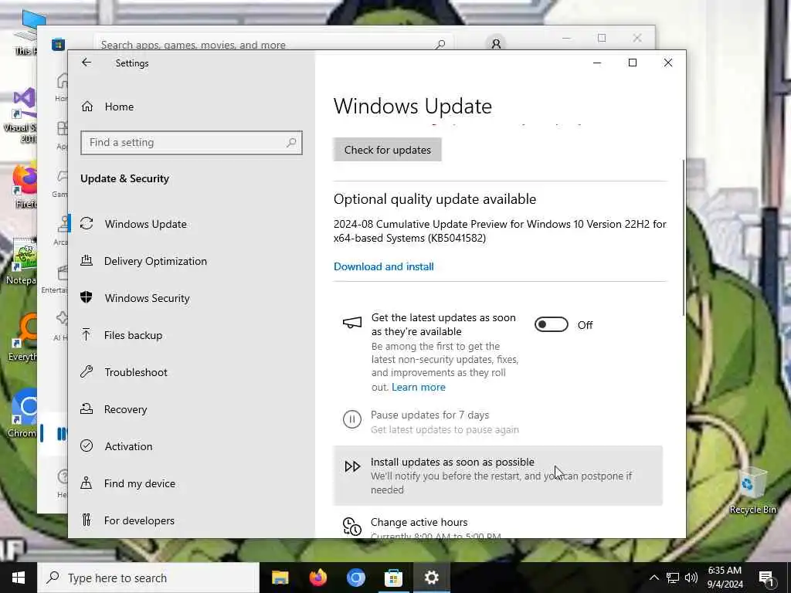Open File Explorer from the taskbar
791x593 pixels.
(x=280, y=578)
